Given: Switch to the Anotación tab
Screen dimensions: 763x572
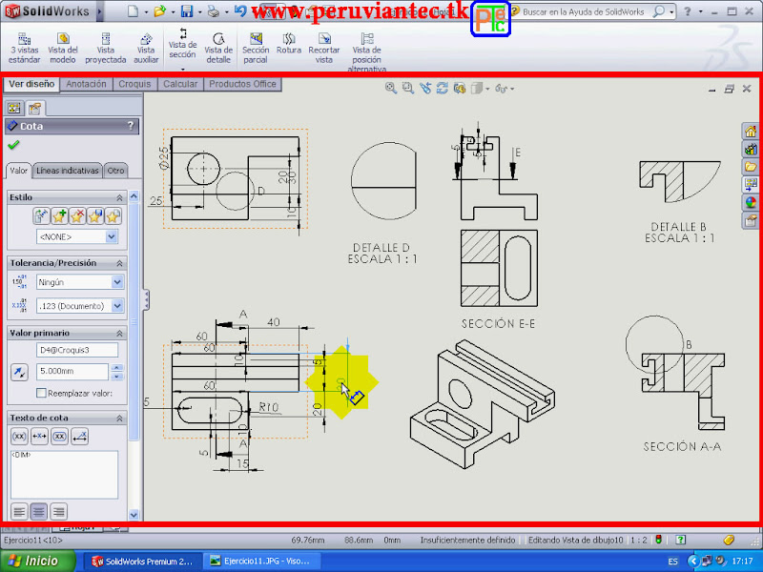Looking at the screenshot, I should pyautogui.click(x=86, y=84).
